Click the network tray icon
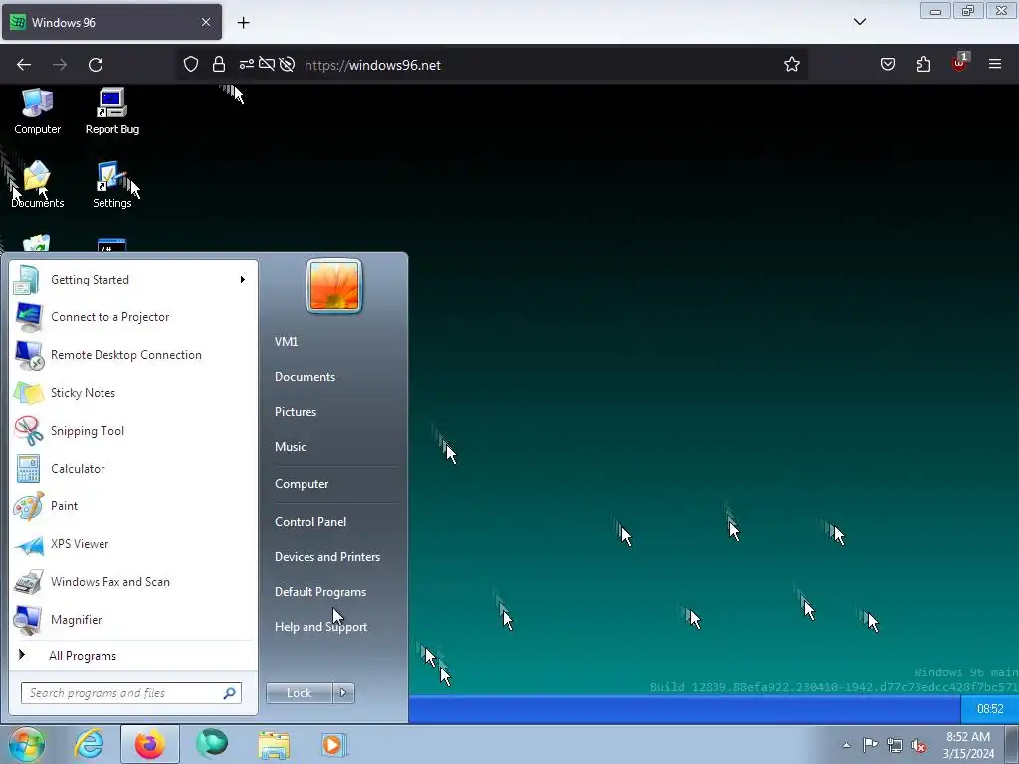Screen dimensions: 1019x764 point(895,745)
